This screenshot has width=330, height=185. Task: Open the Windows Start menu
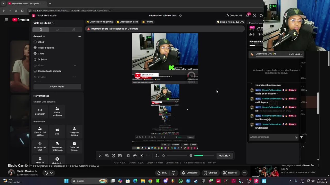tap(66, 181)
